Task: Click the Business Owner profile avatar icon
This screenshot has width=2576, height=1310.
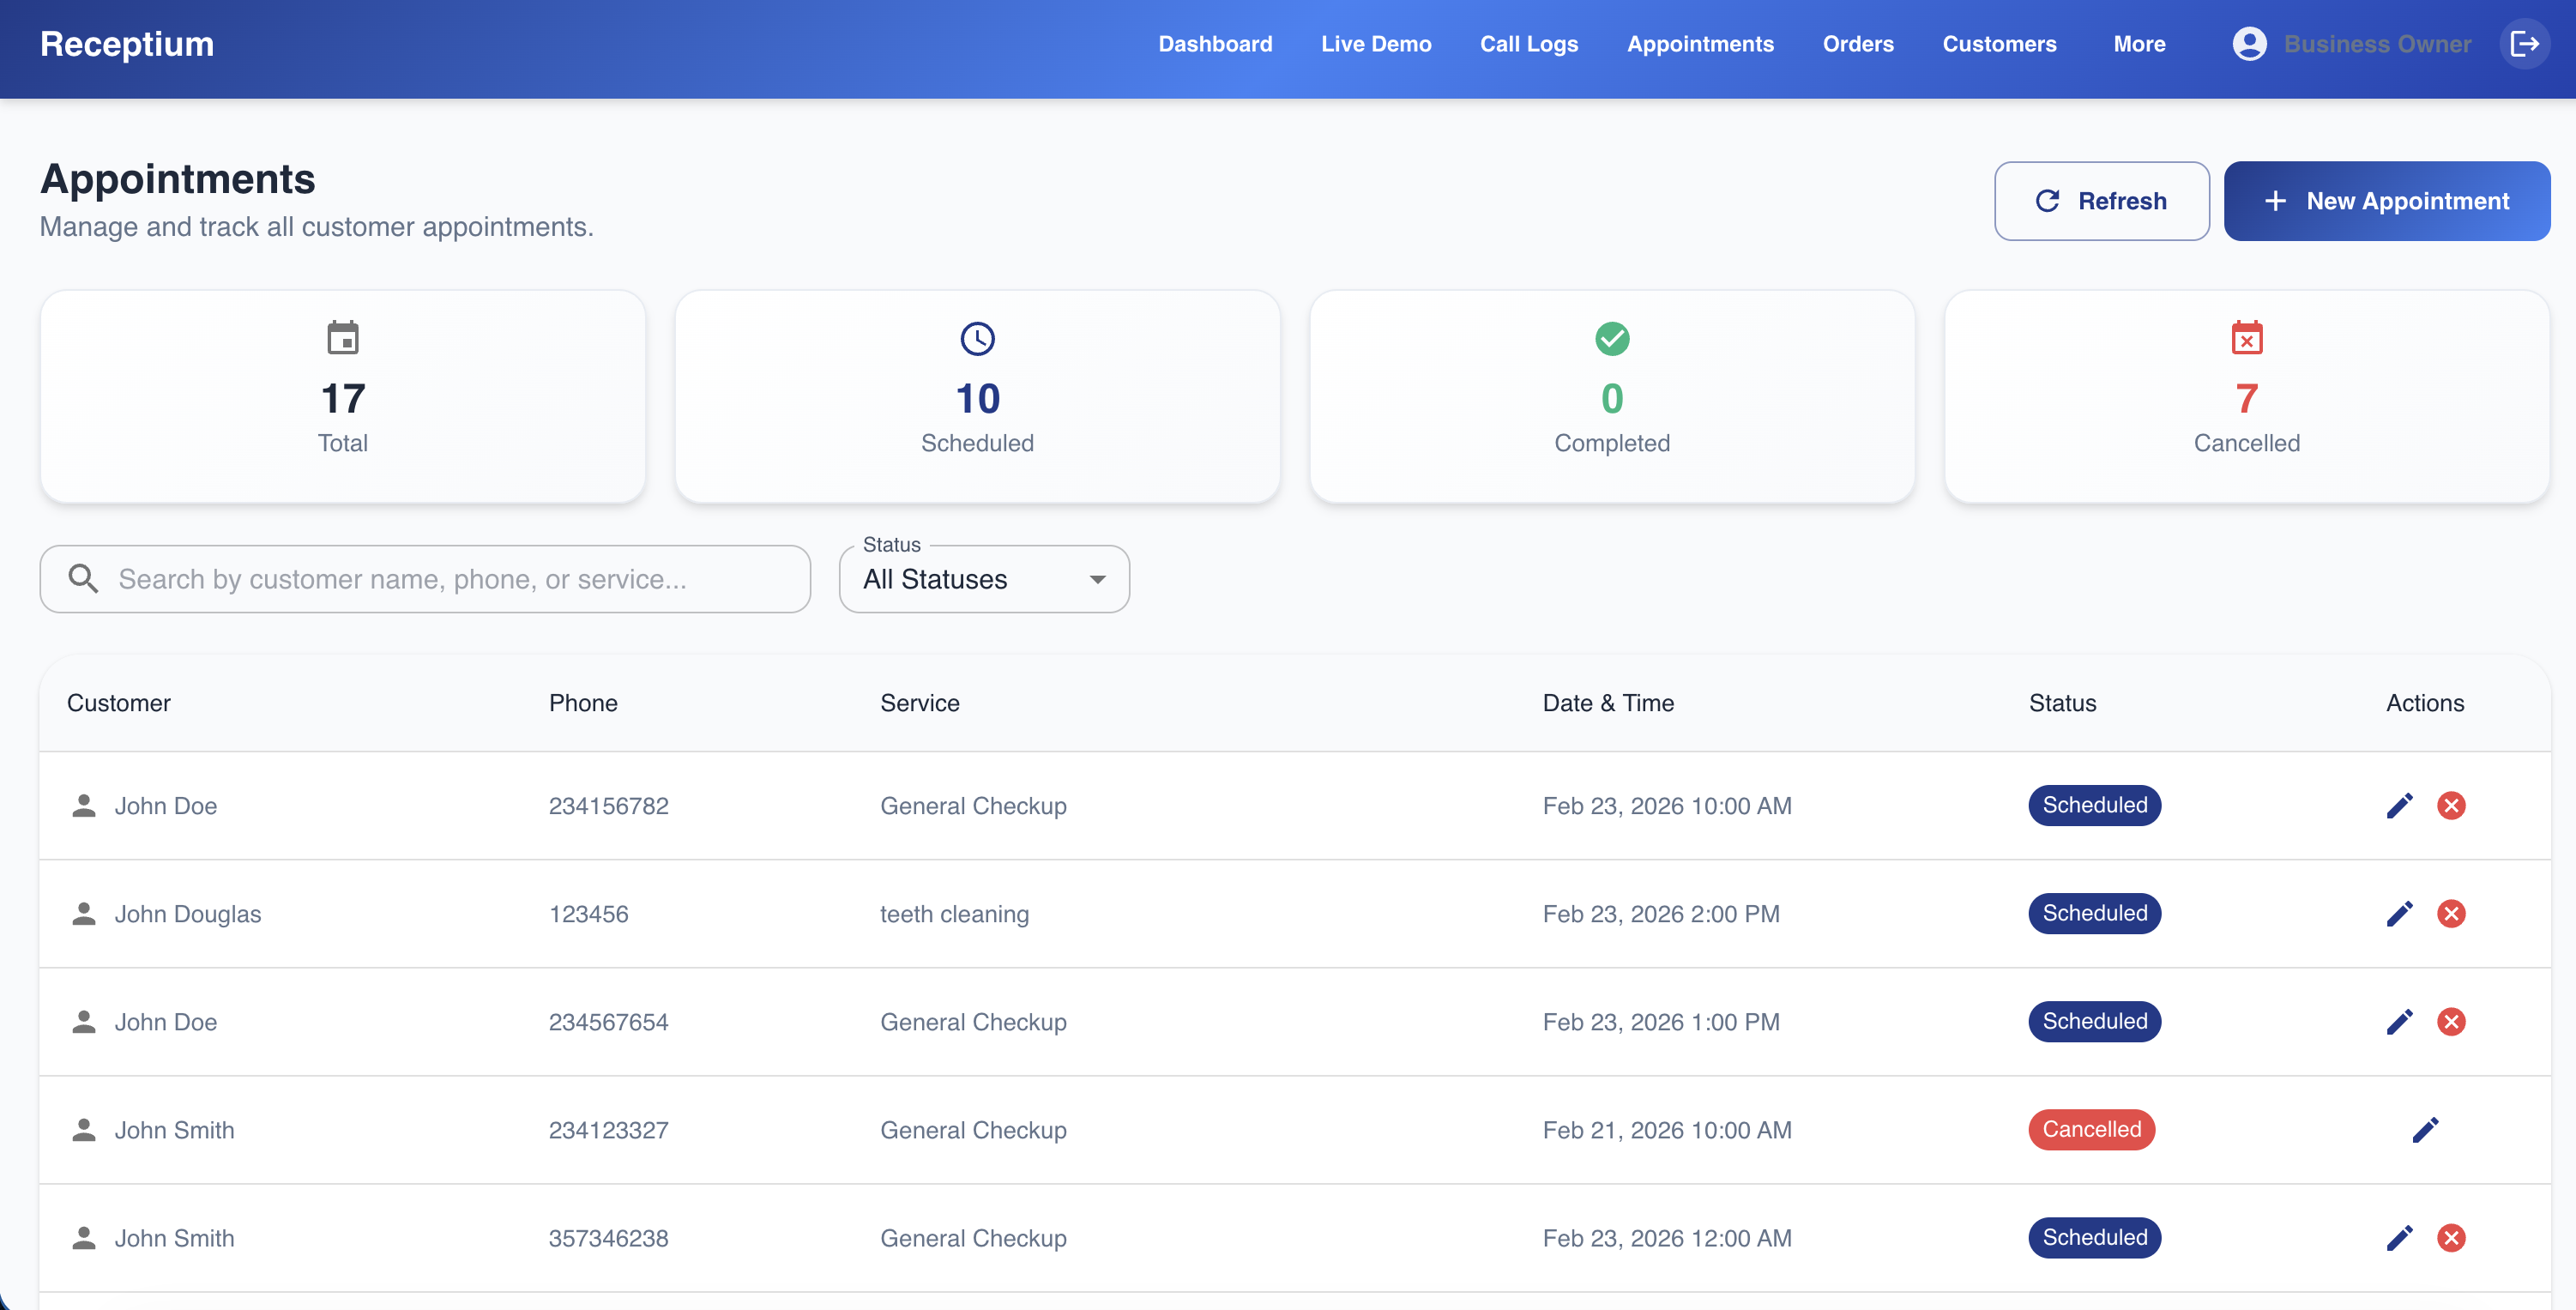Action: (2249, 44)
